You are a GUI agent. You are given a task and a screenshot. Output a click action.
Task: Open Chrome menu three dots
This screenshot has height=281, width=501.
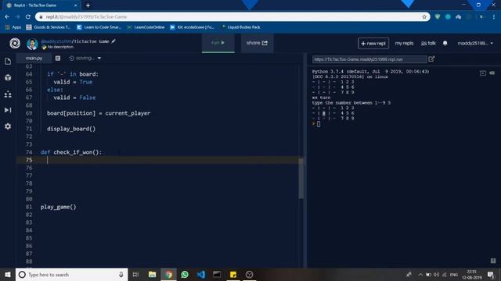coord(494,17)
